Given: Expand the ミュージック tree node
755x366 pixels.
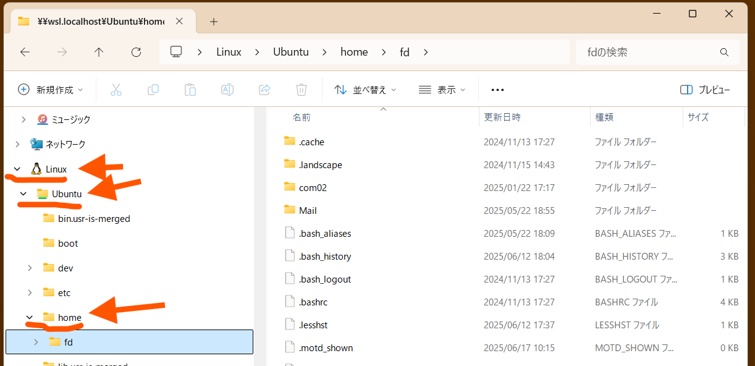Looking at the screenshot, I should click(x=23, y=119).
